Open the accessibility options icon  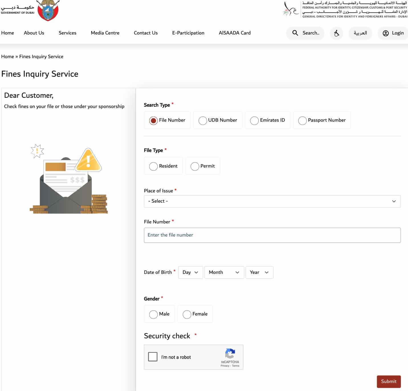[336, 33]
